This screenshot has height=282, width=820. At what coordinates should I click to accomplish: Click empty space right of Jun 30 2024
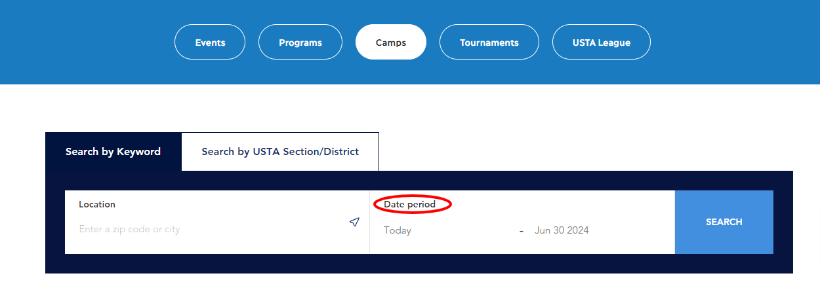630,230
